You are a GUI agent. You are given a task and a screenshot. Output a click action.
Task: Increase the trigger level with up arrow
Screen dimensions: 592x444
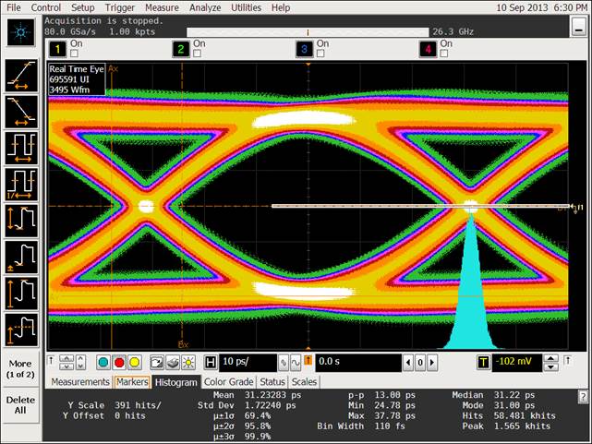pyautogui.click(x=551, y=358)
